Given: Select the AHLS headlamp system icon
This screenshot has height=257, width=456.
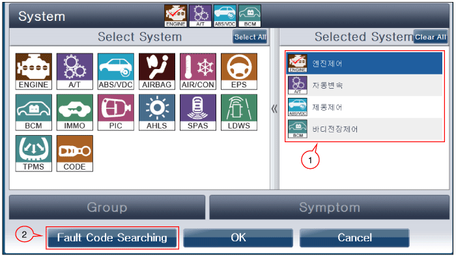Looking at the screenshot, I should click(x=157, y=112).
